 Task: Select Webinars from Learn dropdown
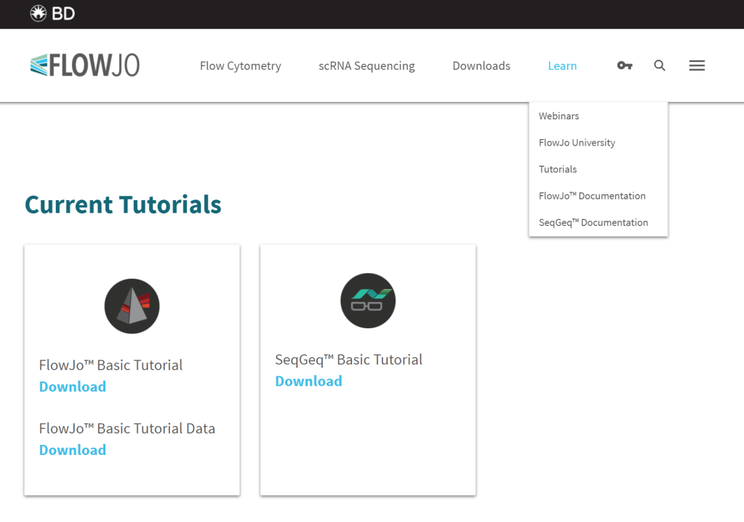click(559, 116)
